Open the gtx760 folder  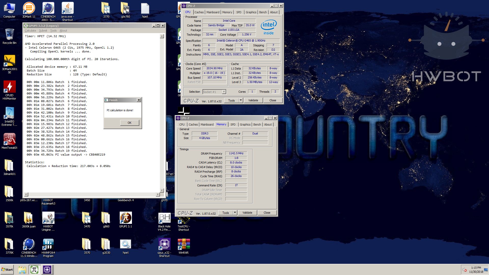126,10
